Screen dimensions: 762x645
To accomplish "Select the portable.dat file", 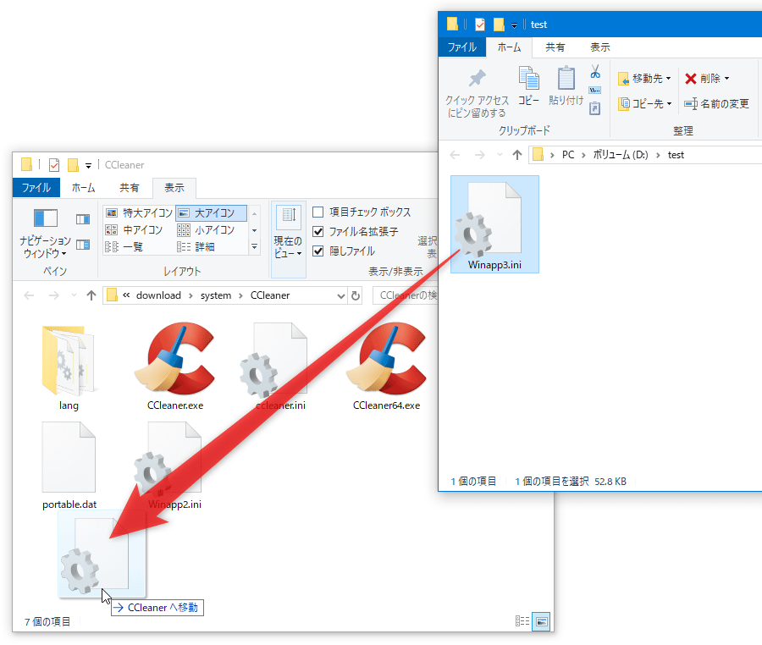I will point(69,466).
